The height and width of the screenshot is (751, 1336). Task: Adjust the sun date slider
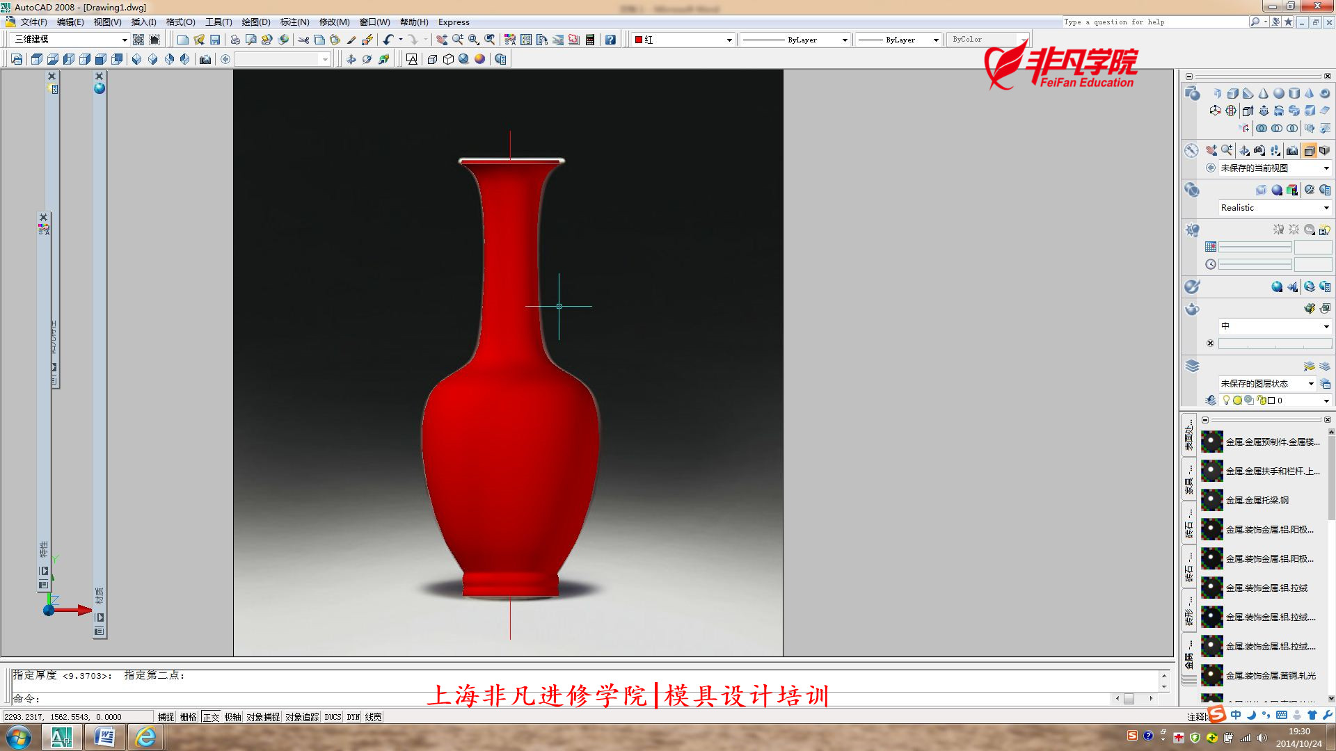pos(1255,247)
